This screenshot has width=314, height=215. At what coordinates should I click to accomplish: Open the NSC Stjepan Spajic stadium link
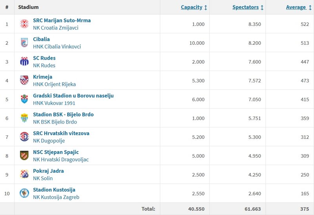pyautogui.click(x=56, y=152)
